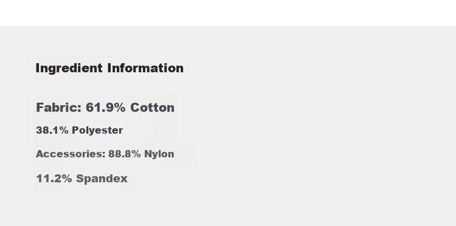Click the 38.1% percentage value
This screenshot has width=456, height=226.
(x=52, y=130)
